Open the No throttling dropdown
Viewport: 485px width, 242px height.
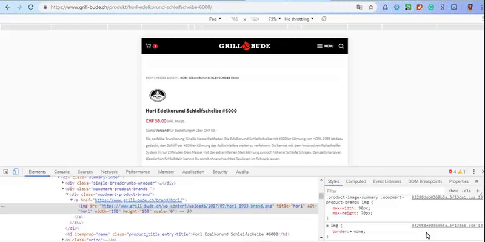[299, 19]
